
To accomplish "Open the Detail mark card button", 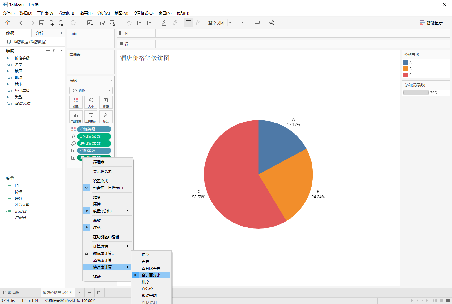I will pyautogui.click(x=76, y=117).
